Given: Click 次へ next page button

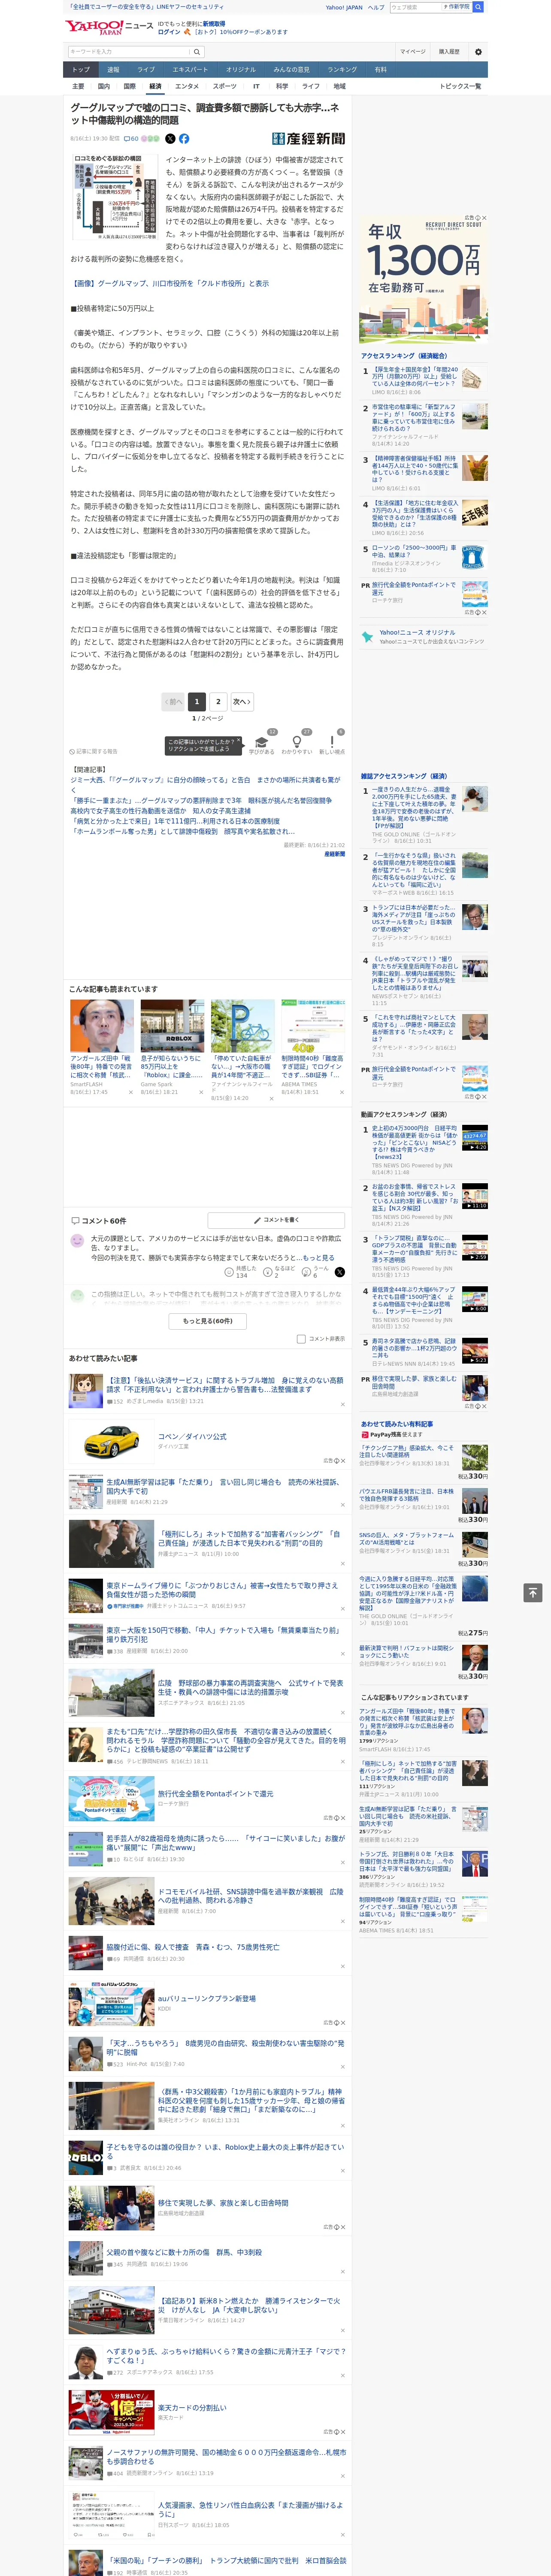Looking at the screenshot, I should pyautogui.click(x=242, y=701).
